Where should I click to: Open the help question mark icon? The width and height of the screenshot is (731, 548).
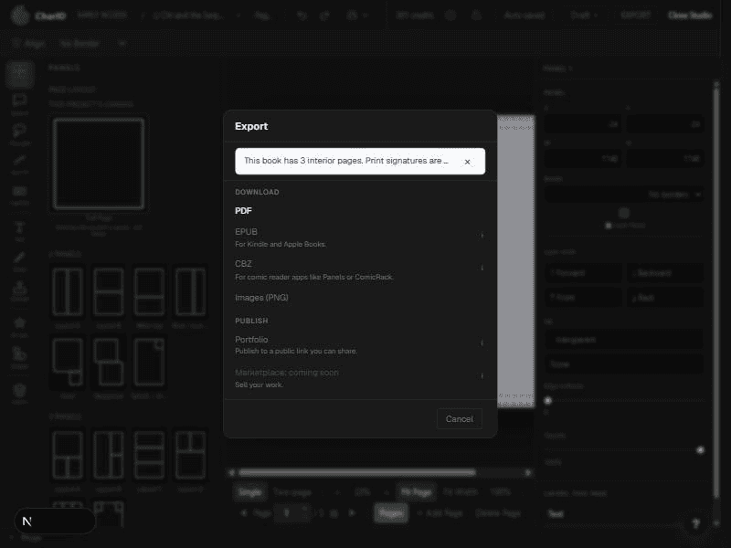pos(695,523)
